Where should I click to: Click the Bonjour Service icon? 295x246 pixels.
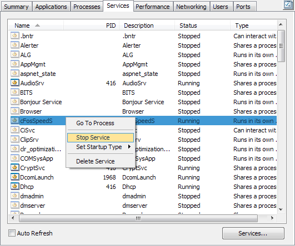pos(14,102)
